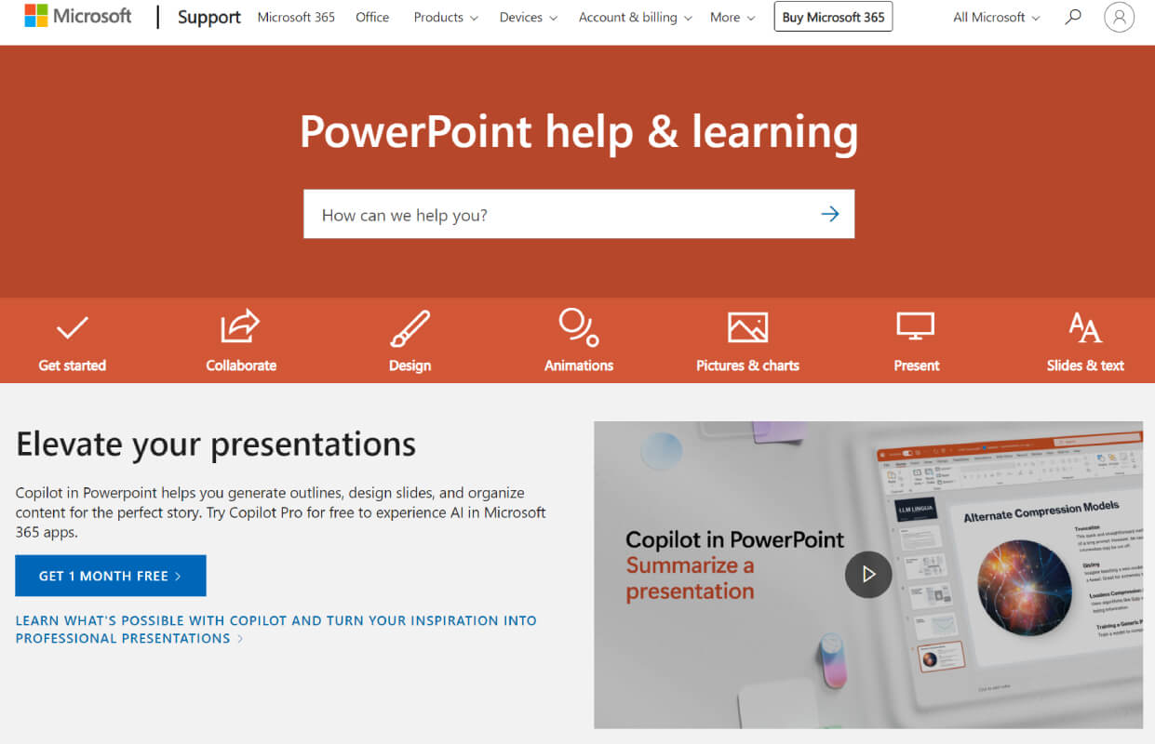This screenshot has width=1155, height=744.
Task: Click the Get started checkmark icon
Action: point(72,327)
